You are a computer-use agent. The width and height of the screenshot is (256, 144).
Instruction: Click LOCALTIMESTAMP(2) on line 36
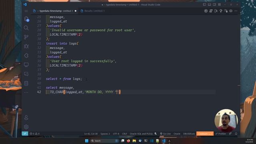click(x=66, y=66)
